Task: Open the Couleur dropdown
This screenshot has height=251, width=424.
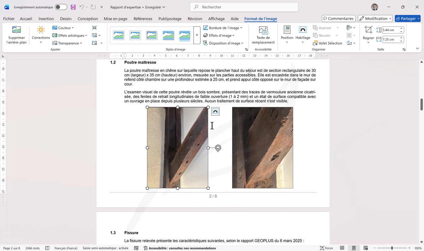Action: point(64,28)
